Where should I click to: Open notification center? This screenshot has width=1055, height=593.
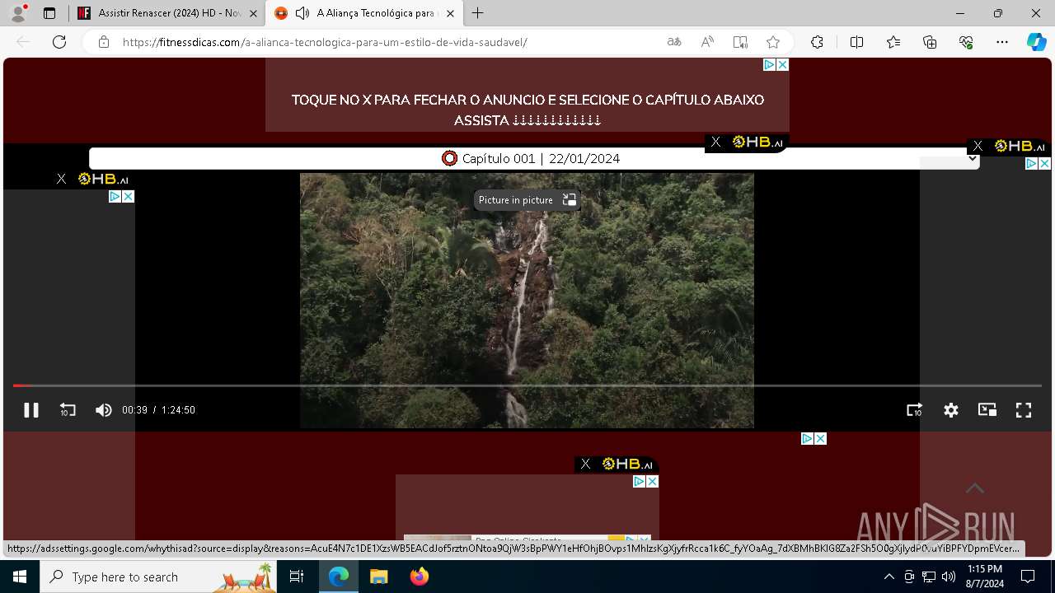click(1028, 577)
